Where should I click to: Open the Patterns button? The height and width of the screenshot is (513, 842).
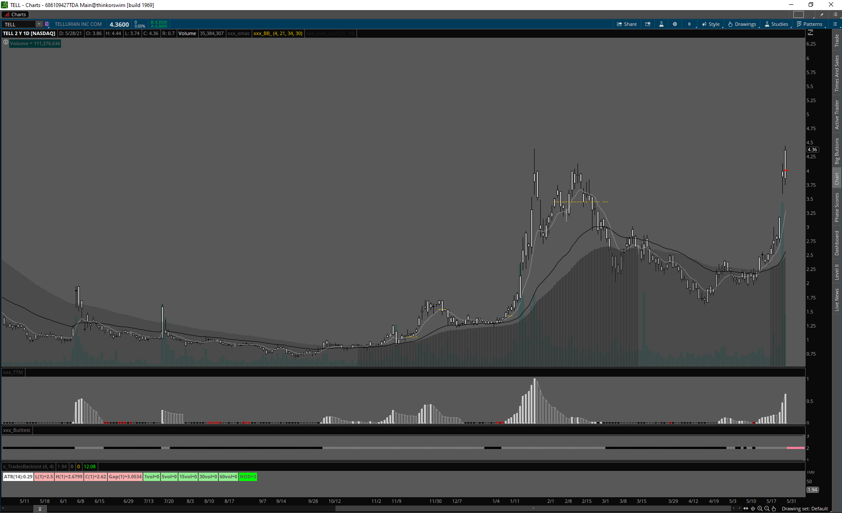point(810,24)
